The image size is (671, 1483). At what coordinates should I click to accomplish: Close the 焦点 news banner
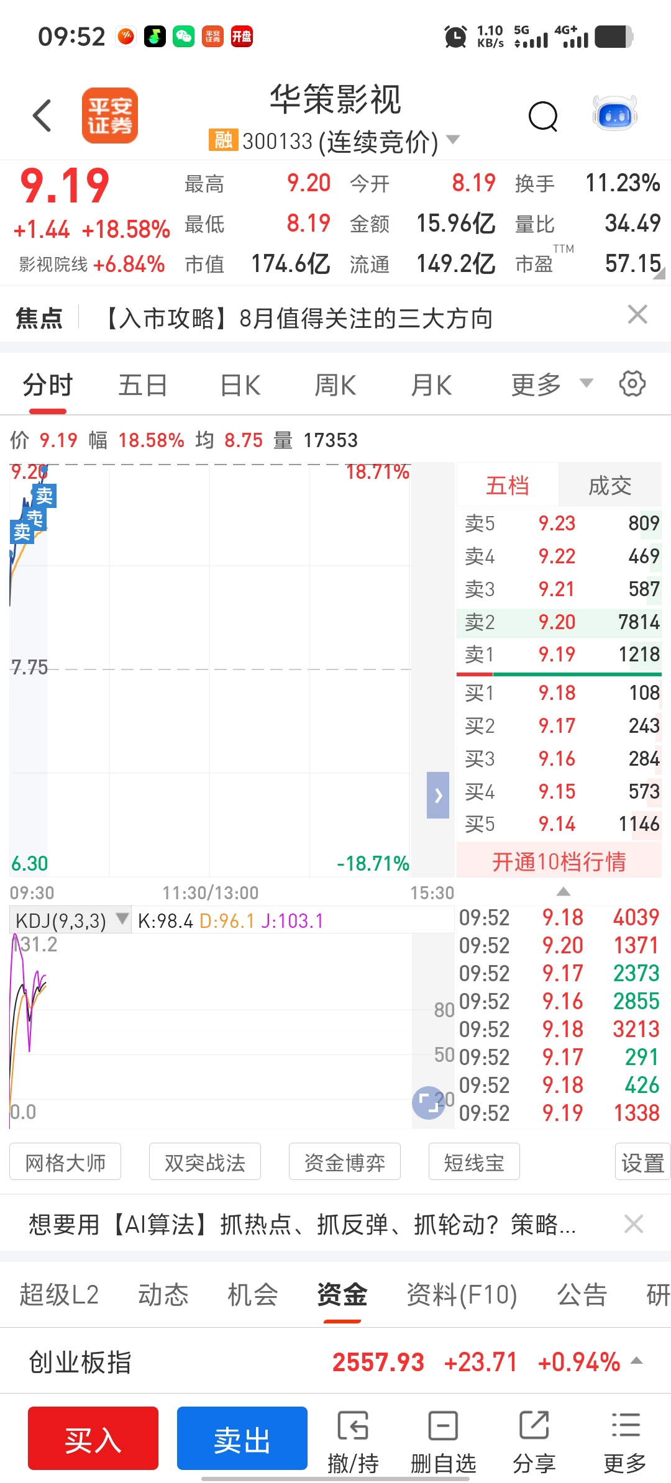637,315
